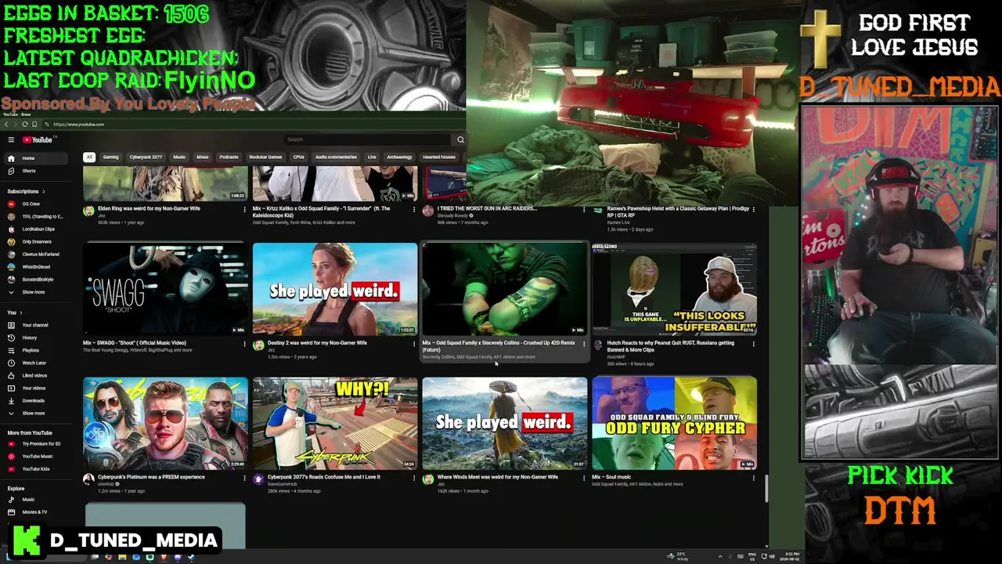Expand the You section's Show more
Image resolution: width=1002 pixels, height=564 pixels.
coord(36,413)
